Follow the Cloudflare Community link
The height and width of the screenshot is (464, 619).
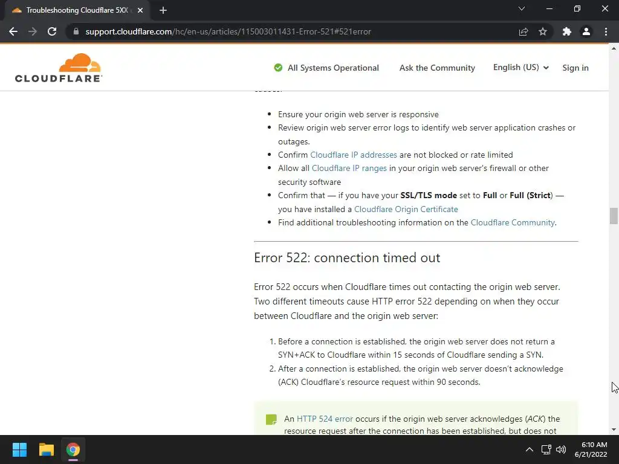click(513, 222)
